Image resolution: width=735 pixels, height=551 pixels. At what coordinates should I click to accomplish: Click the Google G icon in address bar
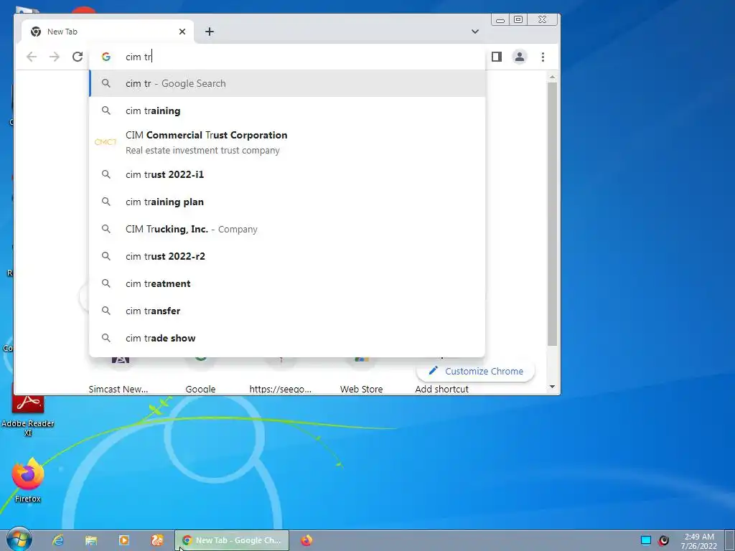pyautogui.click(x=106, y=57)
